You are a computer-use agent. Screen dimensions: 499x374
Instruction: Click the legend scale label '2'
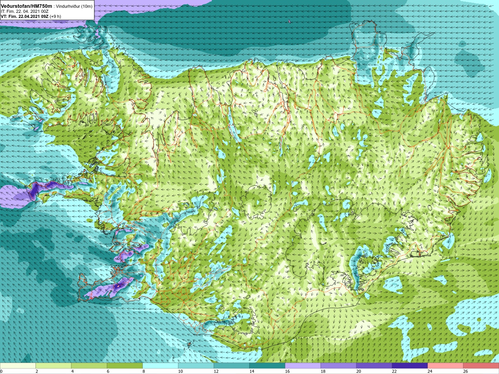(37, 371)
